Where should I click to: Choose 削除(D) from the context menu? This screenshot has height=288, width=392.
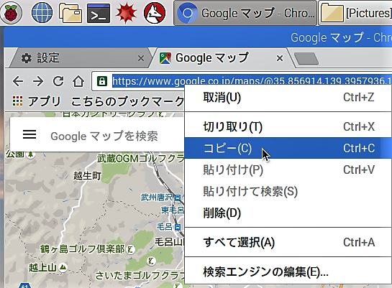click(x=288, y=213)
